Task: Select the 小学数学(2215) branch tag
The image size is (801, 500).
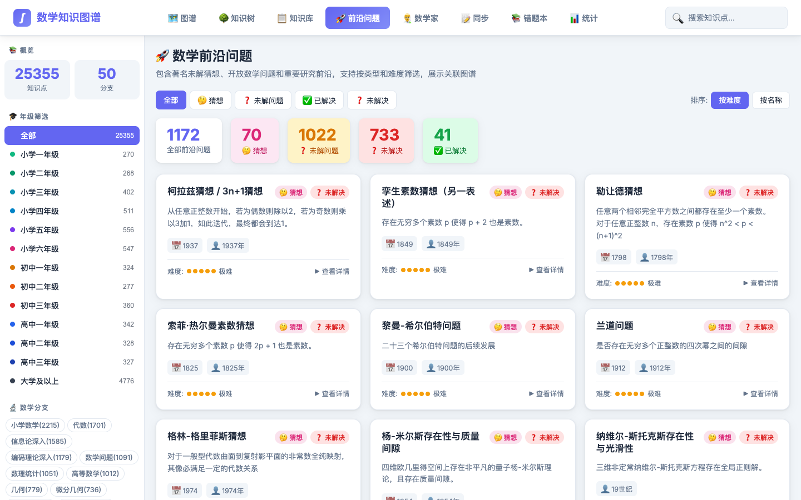Action: tap(35, 425)
